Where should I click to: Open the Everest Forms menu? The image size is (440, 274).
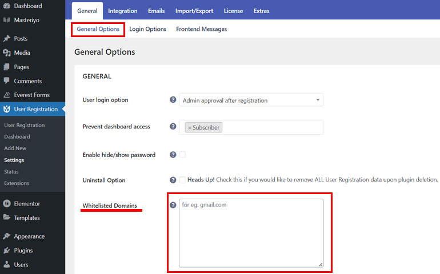[33, 95]
